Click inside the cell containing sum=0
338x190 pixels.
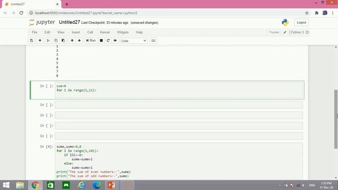click(179, 90)
